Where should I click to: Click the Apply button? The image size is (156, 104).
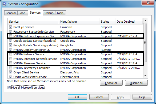pos(121,97)
